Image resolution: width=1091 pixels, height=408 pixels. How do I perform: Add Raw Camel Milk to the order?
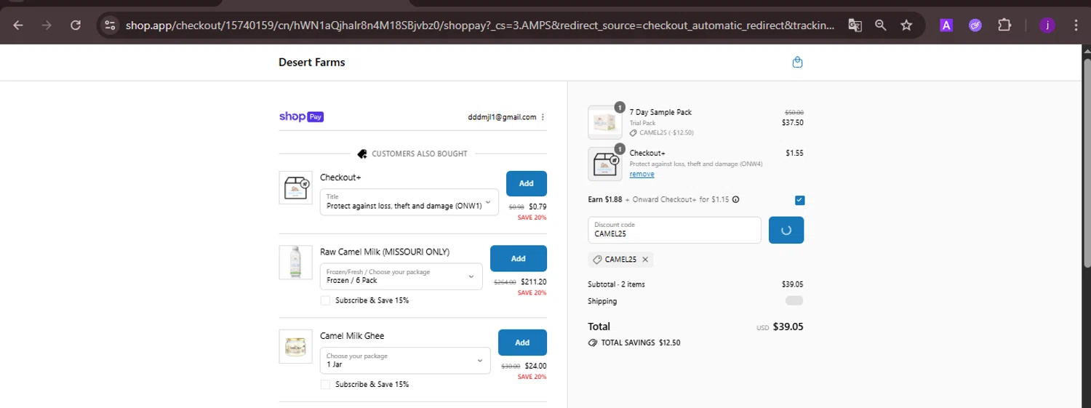519,258
